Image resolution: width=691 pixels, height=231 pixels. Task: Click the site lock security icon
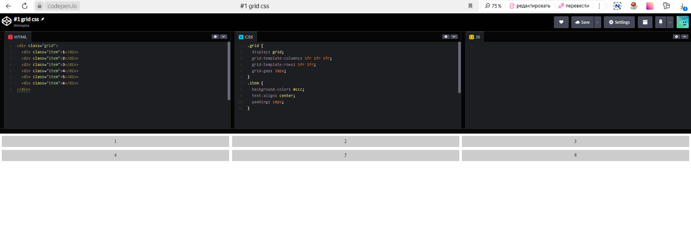(40, 6)
